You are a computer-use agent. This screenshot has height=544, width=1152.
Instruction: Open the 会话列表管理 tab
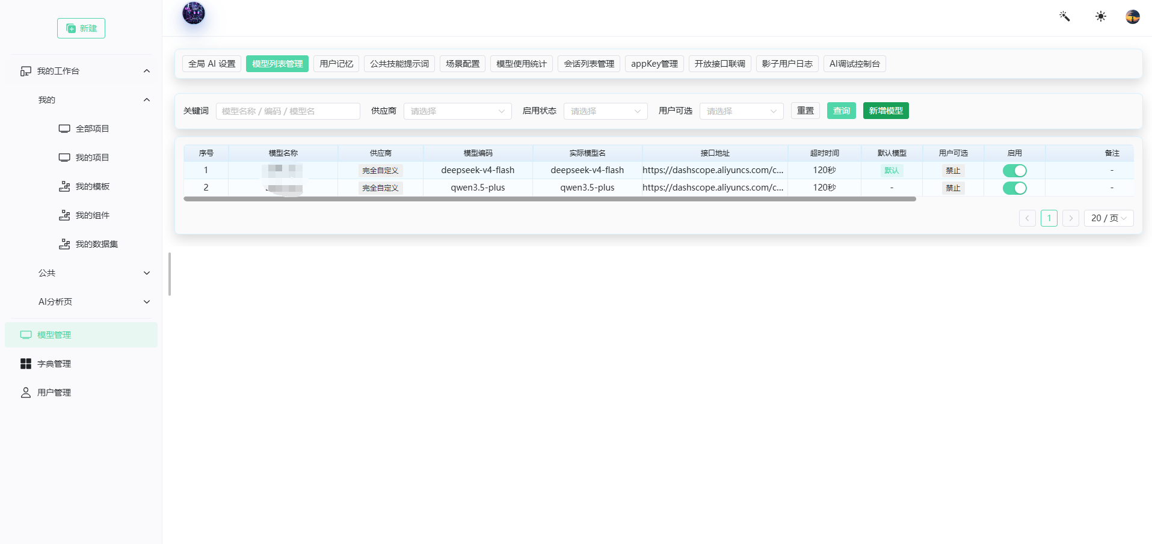coord(589,64)
